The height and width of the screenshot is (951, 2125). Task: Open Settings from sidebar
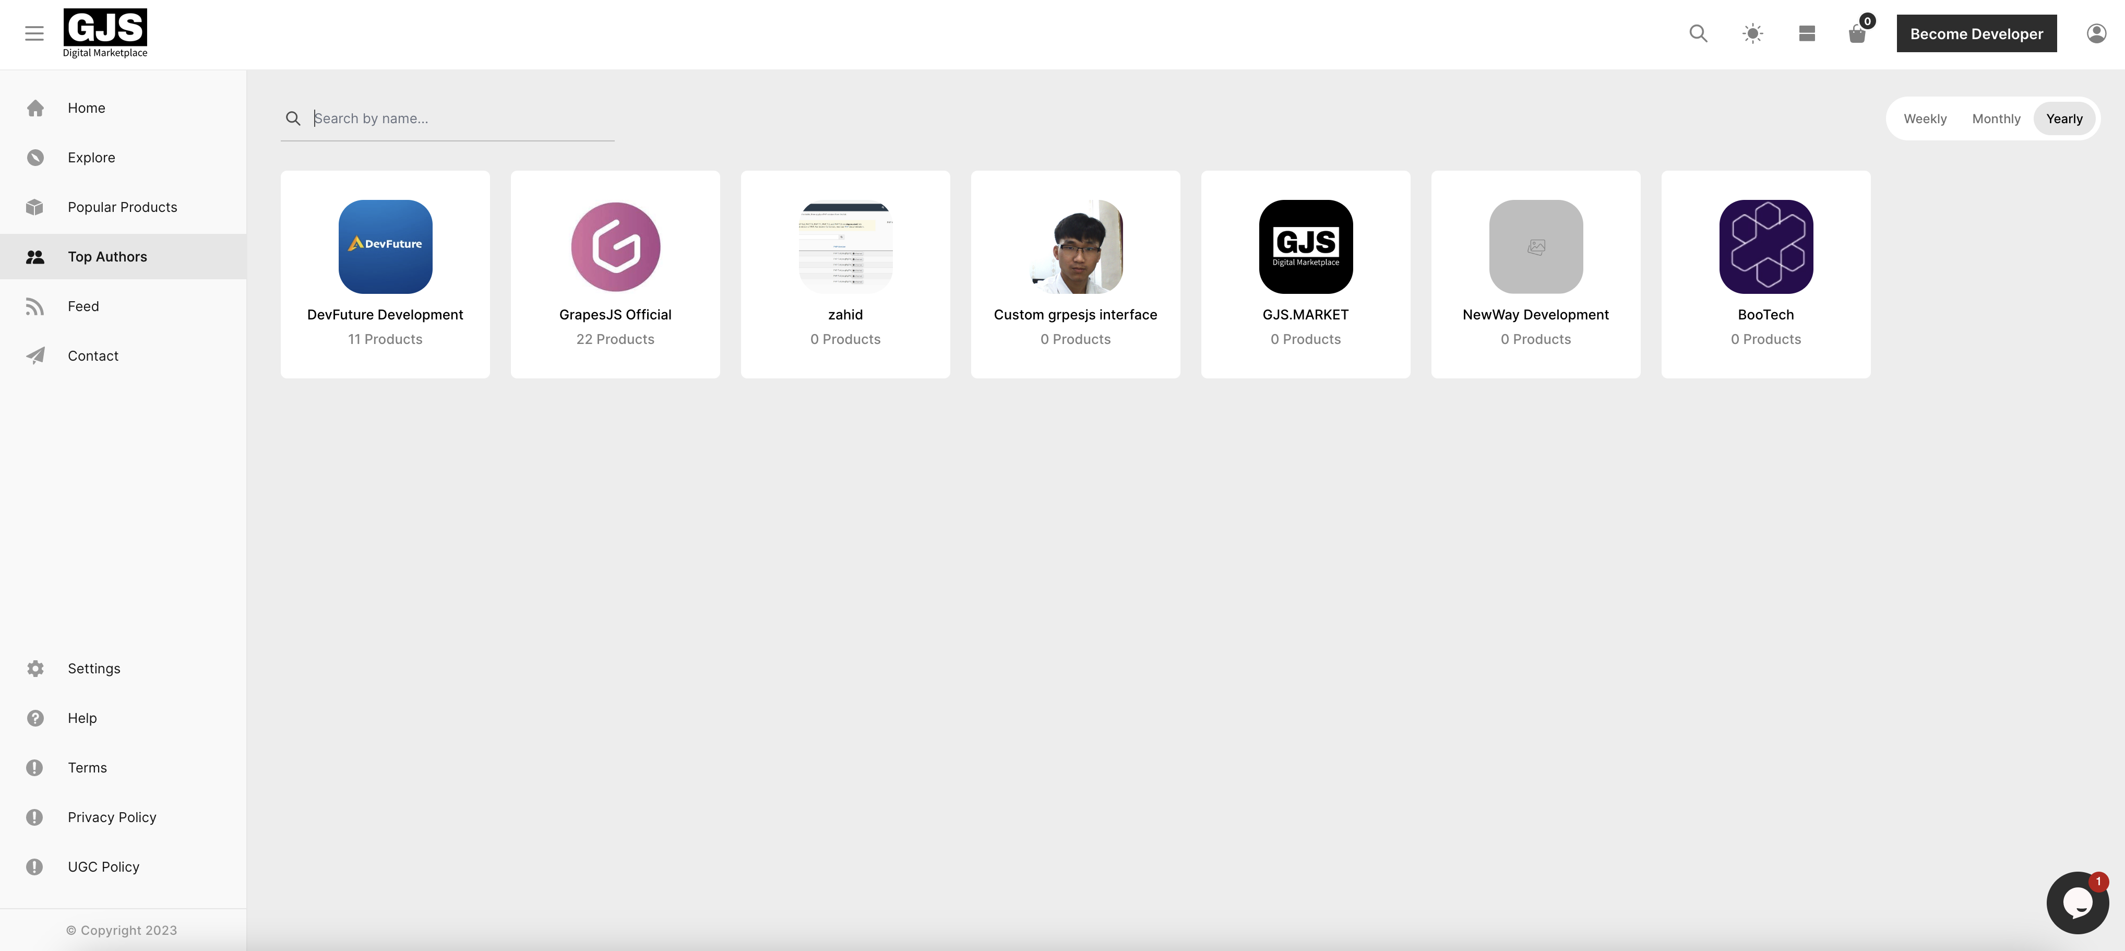click(123, 668)
